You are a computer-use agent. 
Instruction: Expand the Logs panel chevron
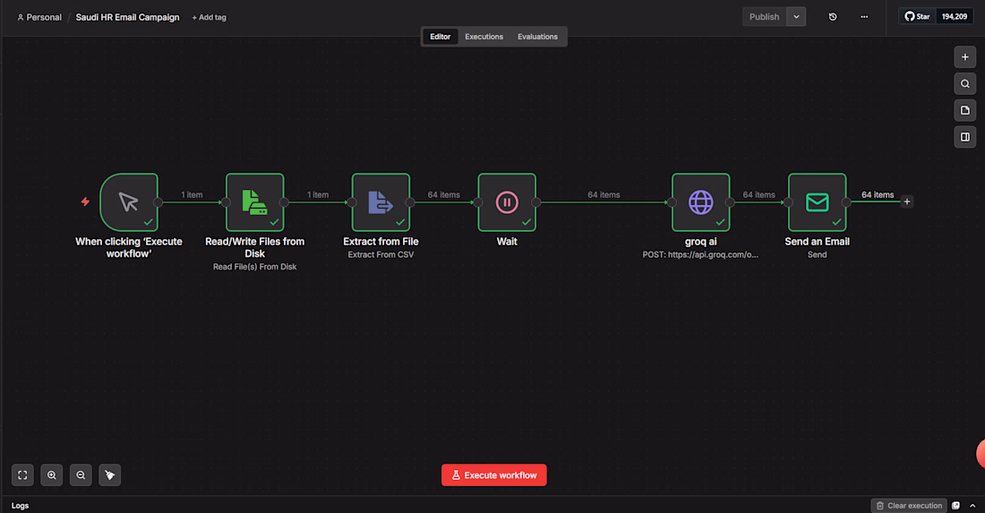tap(972, 506)
